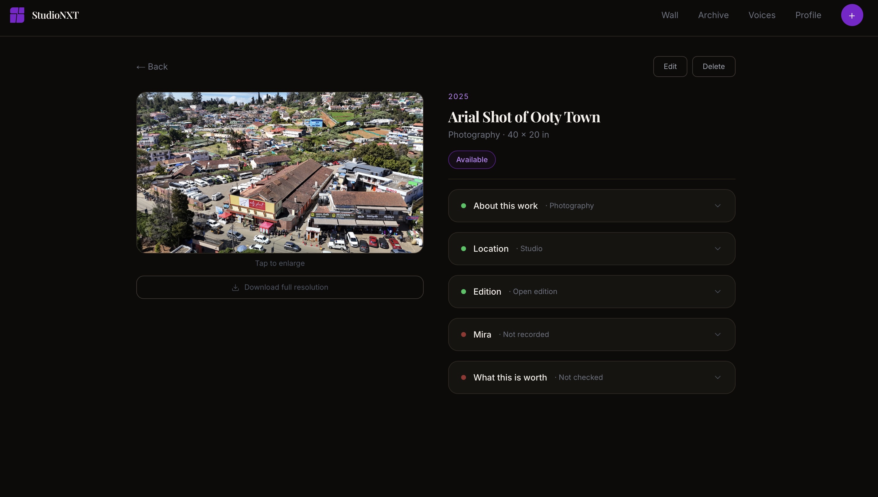Screen dimensions: 878x497
Task: Expand the About this work chevron
Action: tap(717, 206)
